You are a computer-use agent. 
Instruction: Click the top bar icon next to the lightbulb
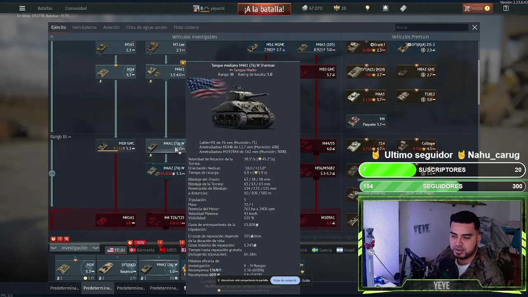click(385, 8)
